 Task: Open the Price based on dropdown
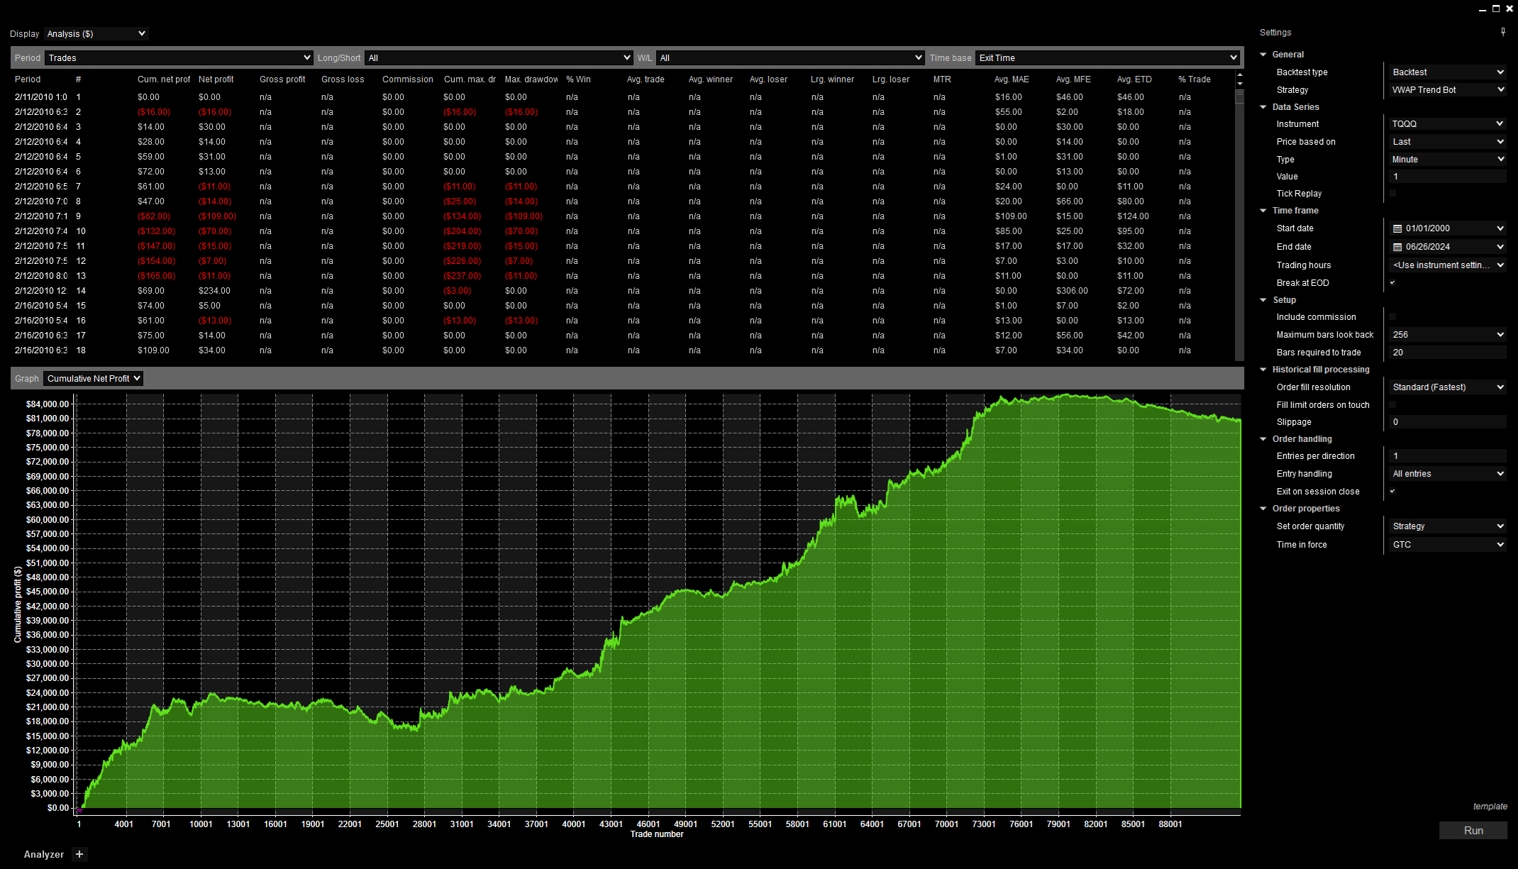tap(1448, 141)
